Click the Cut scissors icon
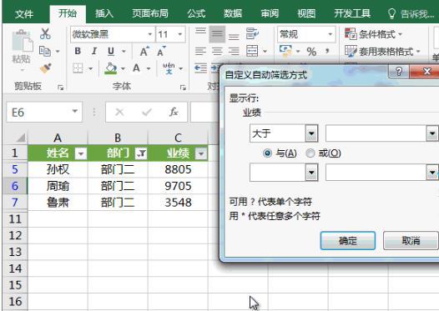The image size is (439, 311). [45, 33]
